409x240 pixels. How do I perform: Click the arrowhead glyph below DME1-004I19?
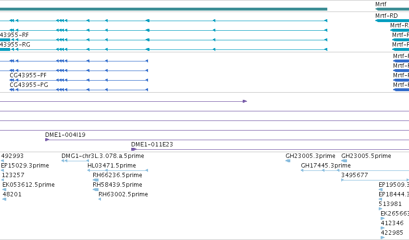[x=47, y=140]
